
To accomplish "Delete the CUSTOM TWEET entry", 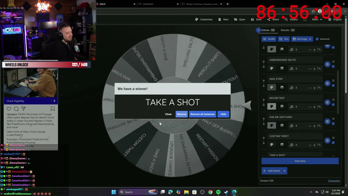I will point(333,138).
